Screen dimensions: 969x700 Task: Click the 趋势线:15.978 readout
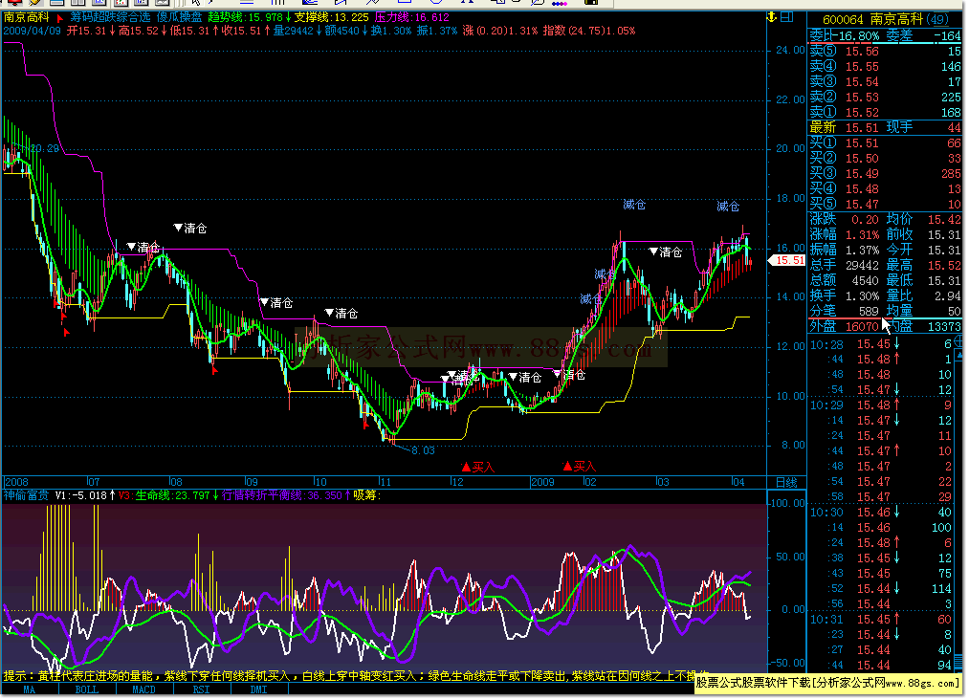pos(245,17)
